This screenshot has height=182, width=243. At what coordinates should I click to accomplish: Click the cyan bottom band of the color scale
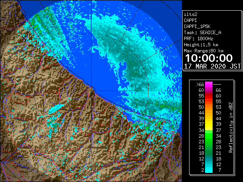[x=209, y=170]
